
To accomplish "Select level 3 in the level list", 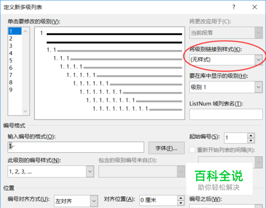I will pyautogui.click(x=15, y=46).
